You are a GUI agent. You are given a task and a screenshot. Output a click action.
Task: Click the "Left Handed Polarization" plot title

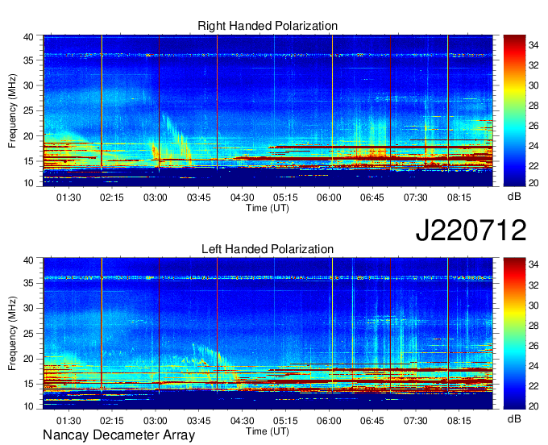[x=268, y=249]
